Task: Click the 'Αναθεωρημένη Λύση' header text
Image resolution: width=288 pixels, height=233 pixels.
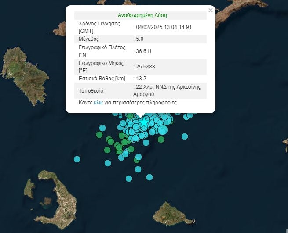Action: [142, 15]
